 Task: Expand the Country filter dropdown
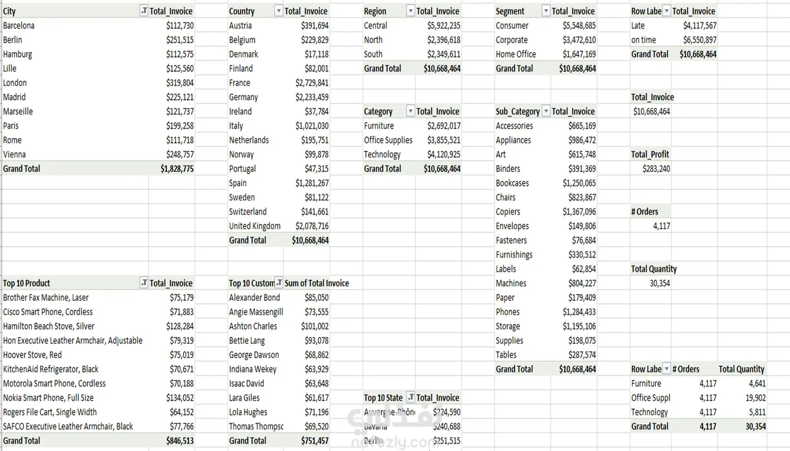(278, 11)
